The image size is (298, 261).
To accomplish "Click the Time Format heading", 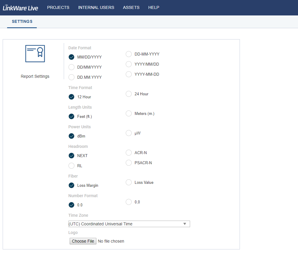I will (x=80, y=88).
